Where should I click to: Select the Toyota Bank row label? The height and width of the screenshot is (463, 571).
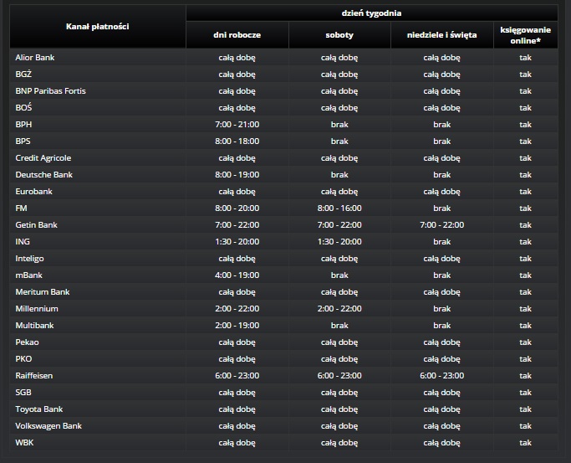click(38, 409)
